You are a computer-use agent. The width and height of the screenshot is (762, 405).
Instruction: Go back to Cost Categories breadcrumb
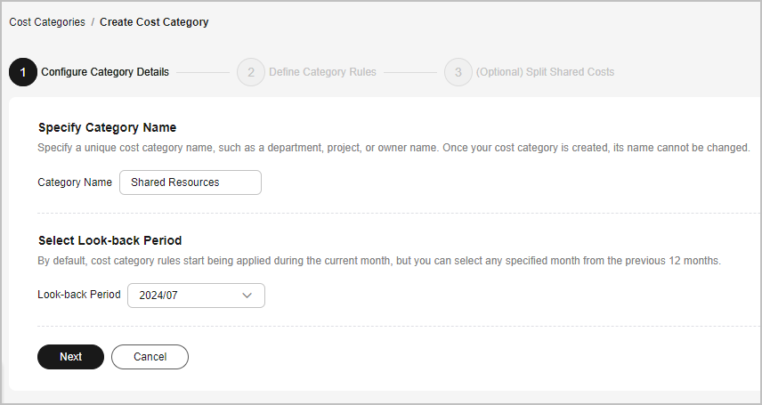(47, 22)
